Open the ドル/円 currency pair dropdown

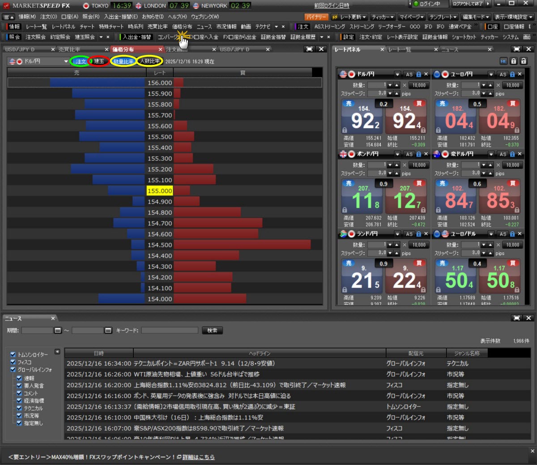click(66, 61)
